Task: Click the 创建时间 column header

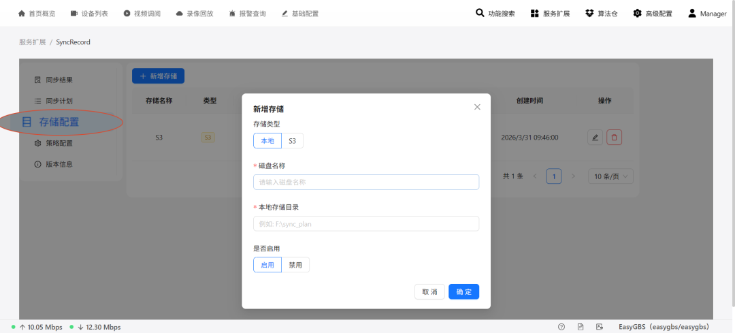Action: click(529, 100)
